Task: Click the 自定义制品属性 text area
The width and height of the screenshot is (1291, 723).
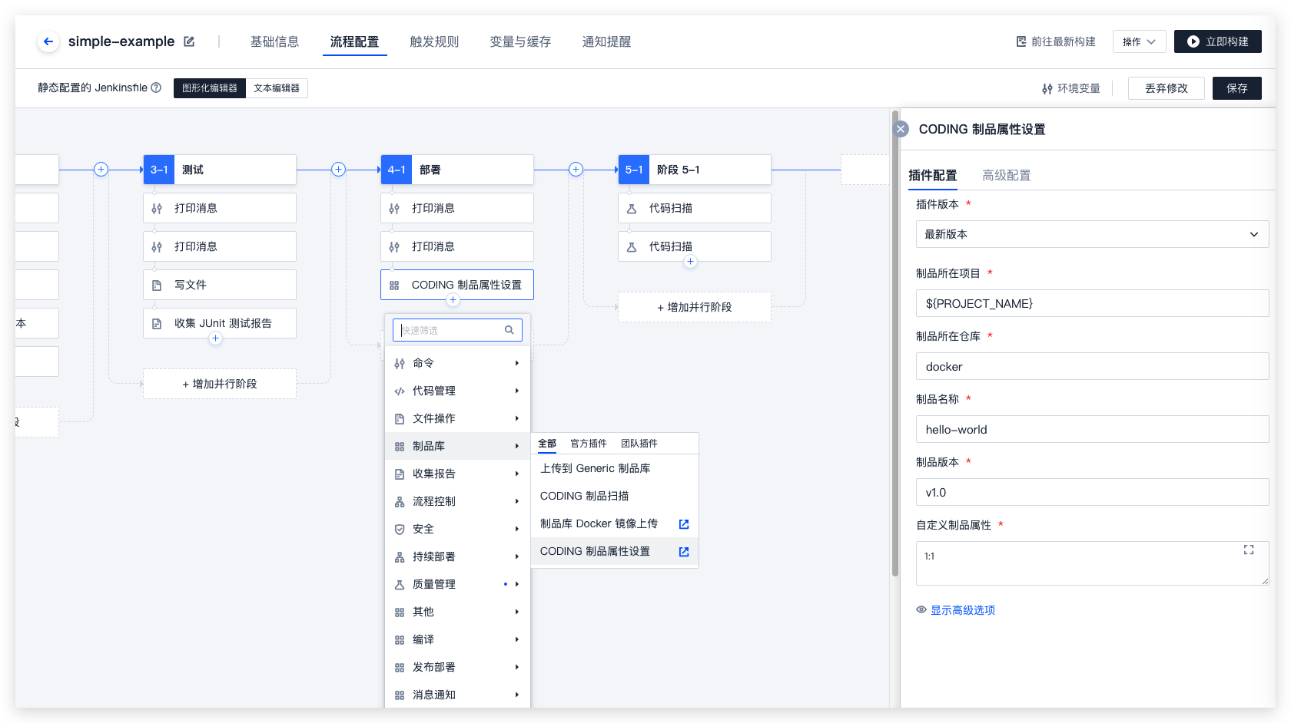Action: pyautogui.click(x=1092, y=563)
